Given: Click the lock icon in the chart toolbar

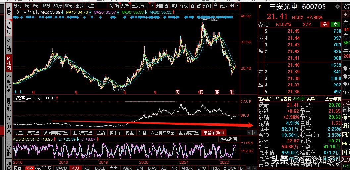Looking at the screenshot, I should pyautogui.click(x=215, y=6).
